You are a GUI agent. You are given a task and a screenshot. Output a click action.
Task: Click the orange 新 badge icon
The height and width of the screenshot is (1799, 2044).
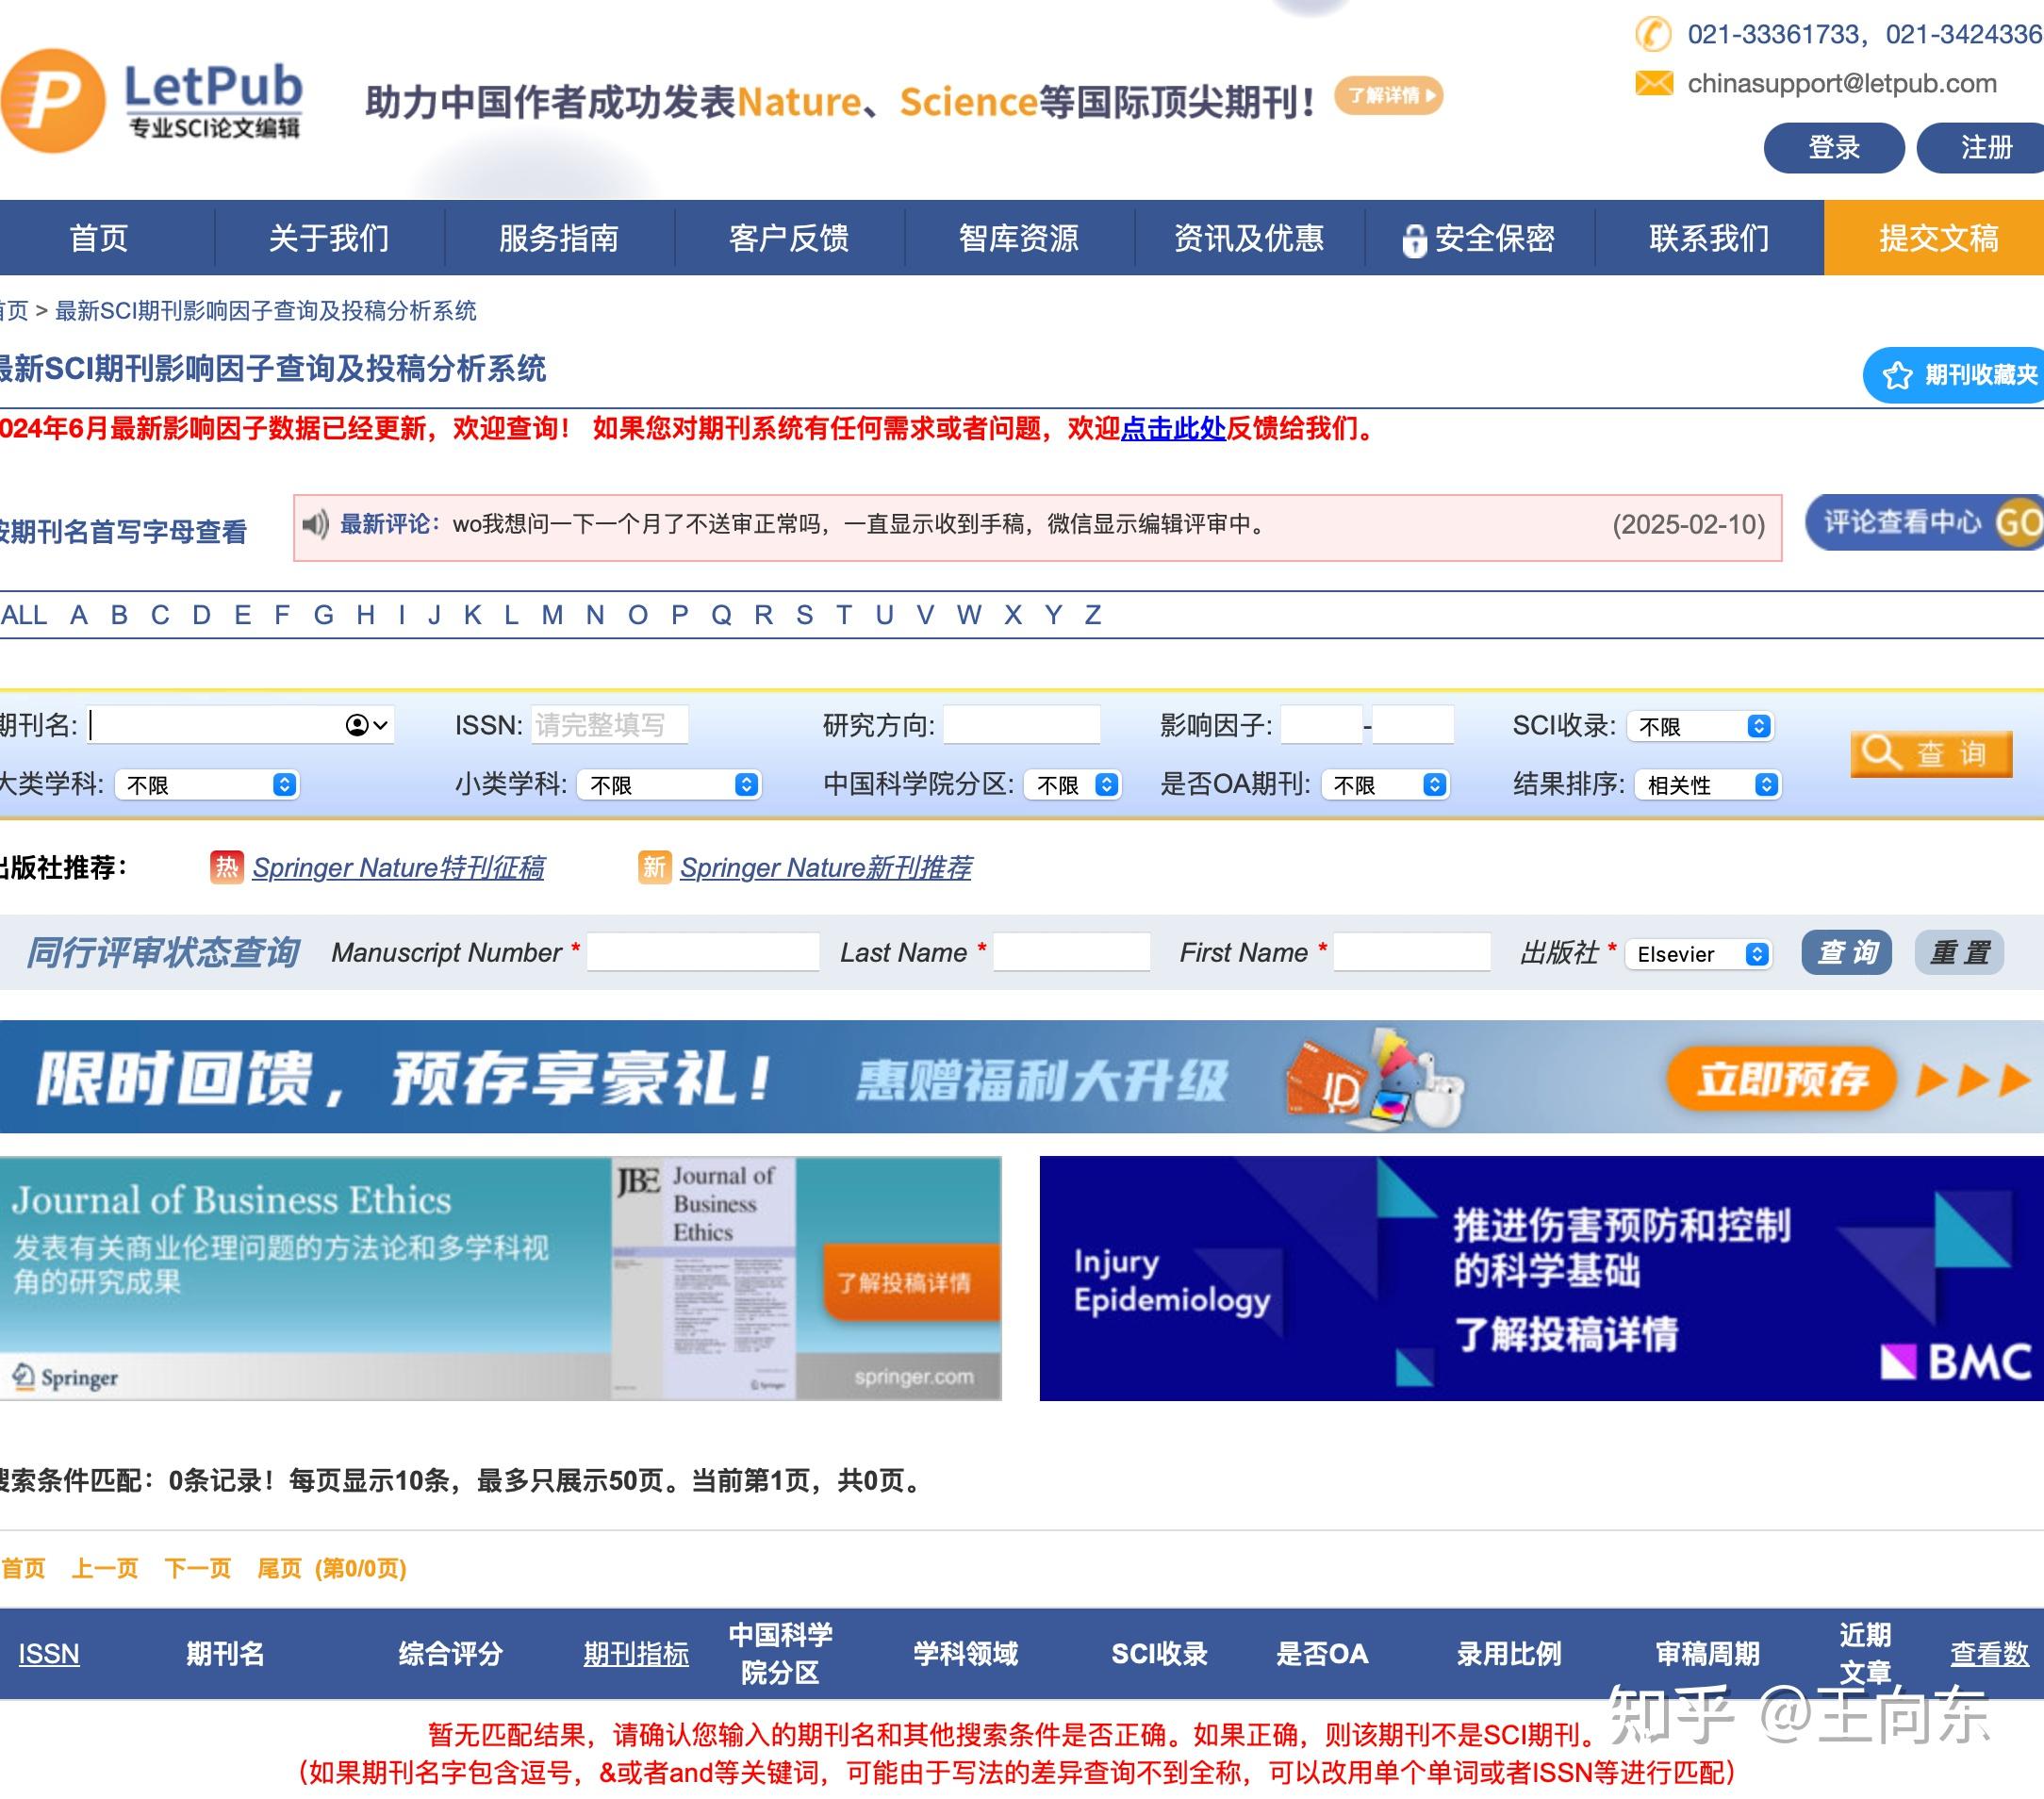point(654,866)
